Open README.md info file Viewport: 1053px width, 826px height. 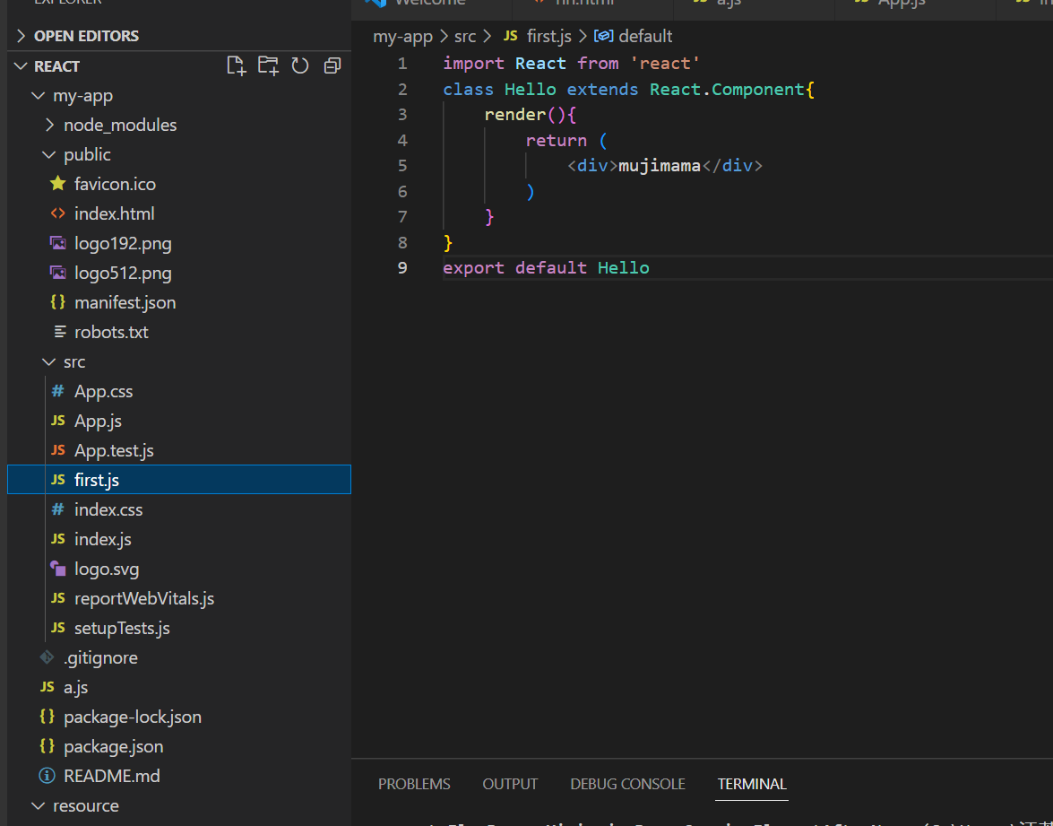[111, 776]
